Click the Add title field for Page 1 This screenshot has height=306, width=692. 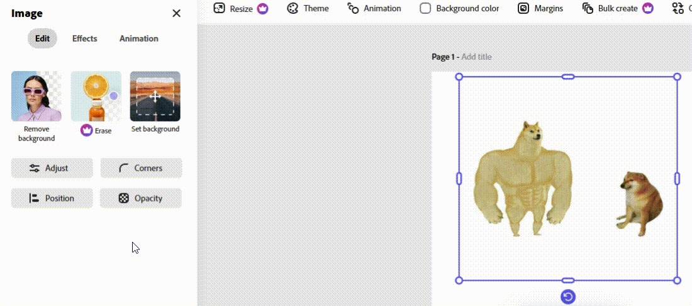(477, 57)
